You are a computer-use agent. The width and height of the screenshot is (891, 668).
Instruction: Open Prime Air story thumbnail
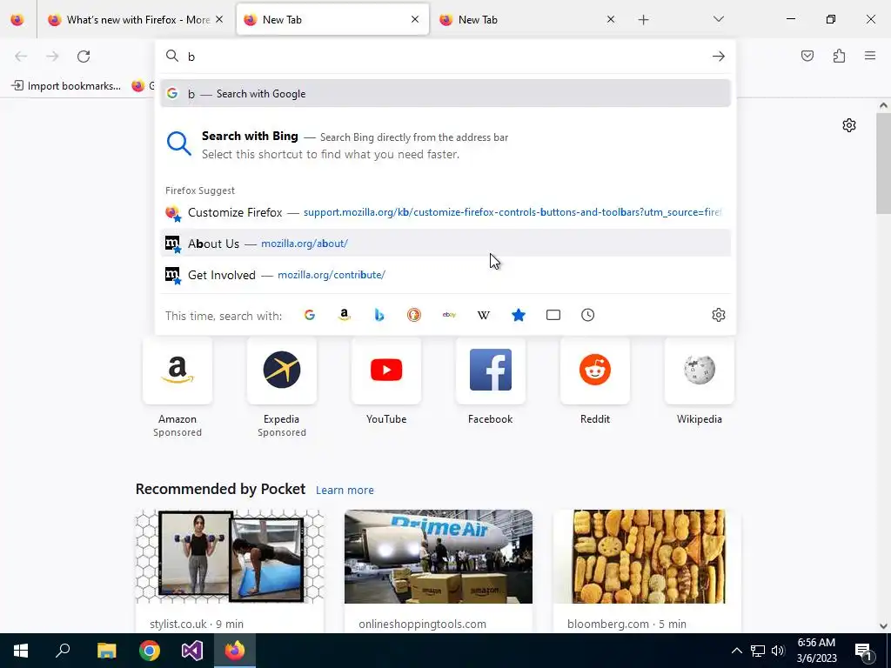click(439, 557)
